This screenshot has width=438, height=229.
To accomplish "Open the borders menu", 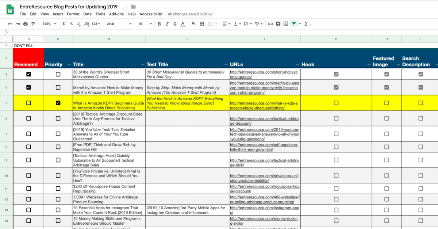I will (201, 24).
